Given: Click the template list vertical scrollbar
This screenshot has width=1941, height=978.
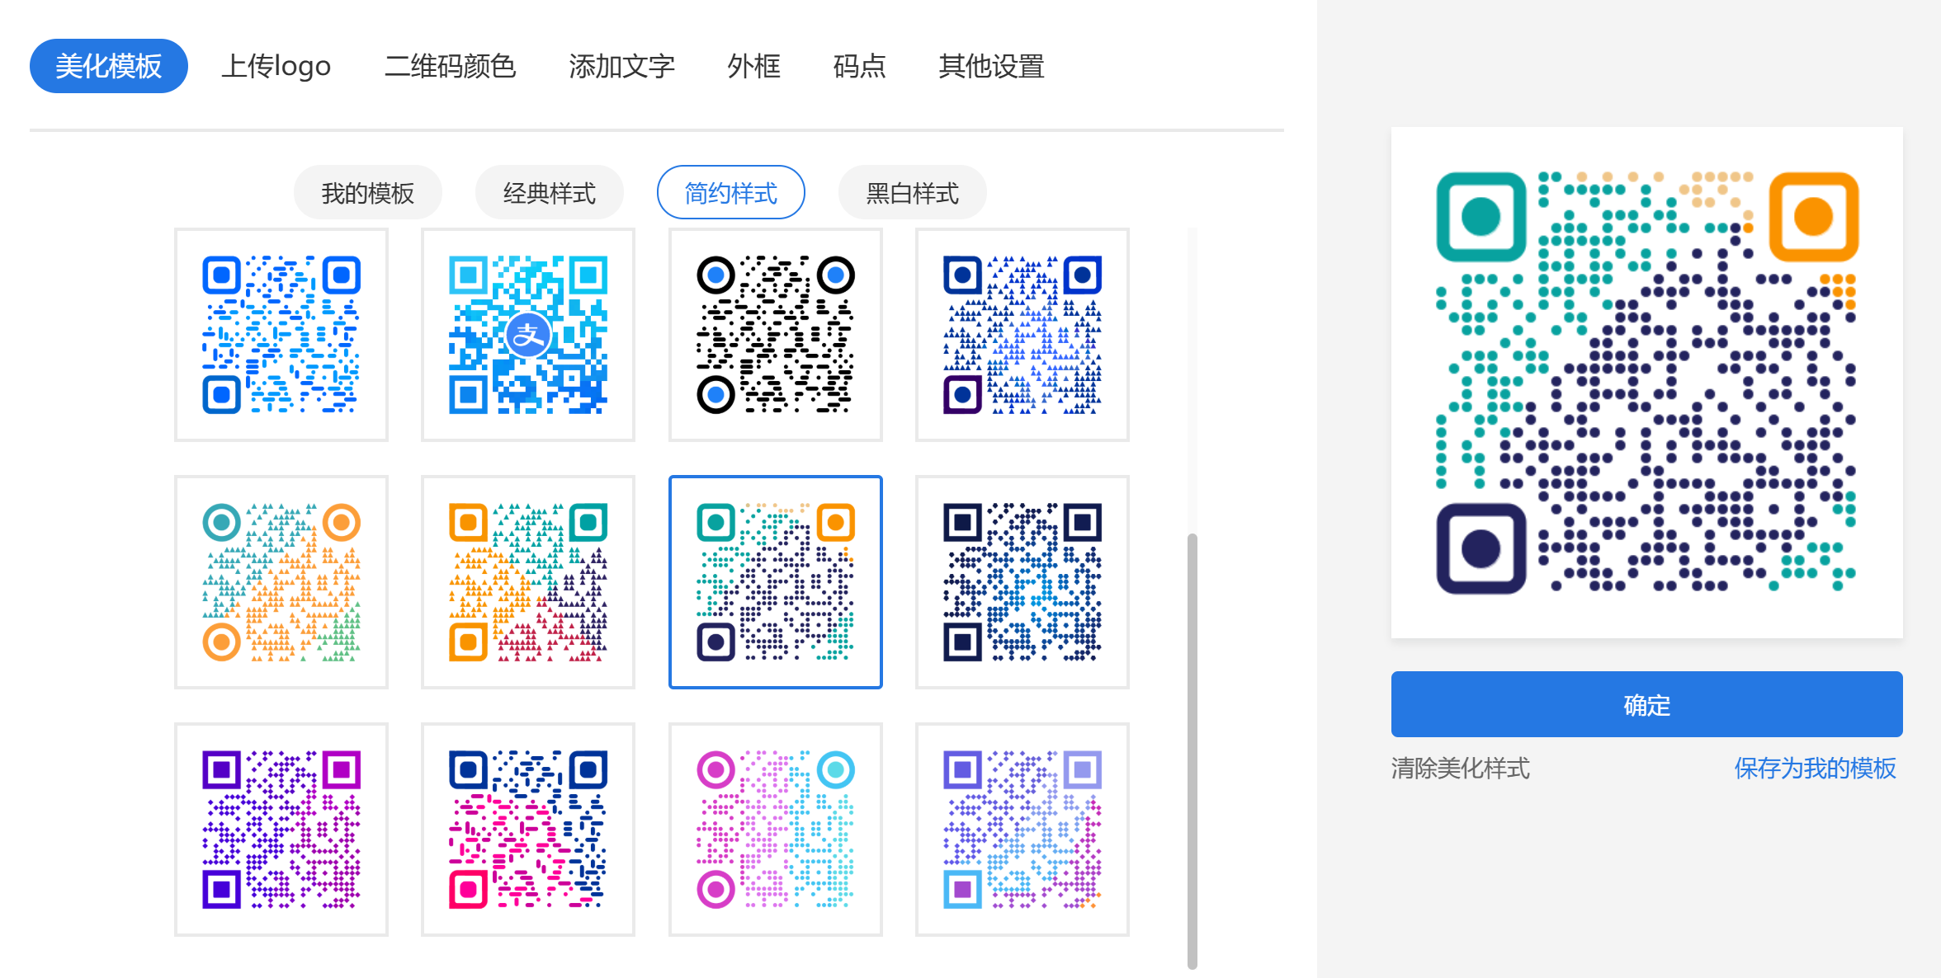Looking at the screenshot, I should (1192, 750).
